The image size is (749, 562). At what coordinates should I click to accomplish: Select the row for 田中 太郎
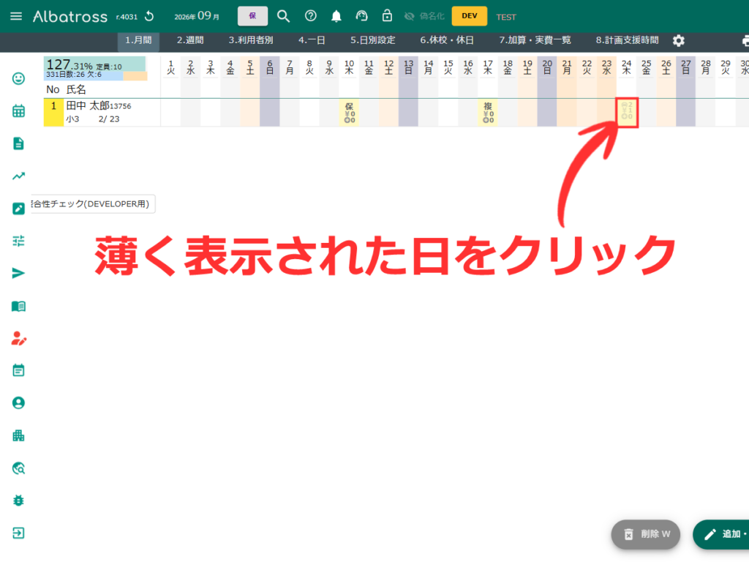pos(396,113)
